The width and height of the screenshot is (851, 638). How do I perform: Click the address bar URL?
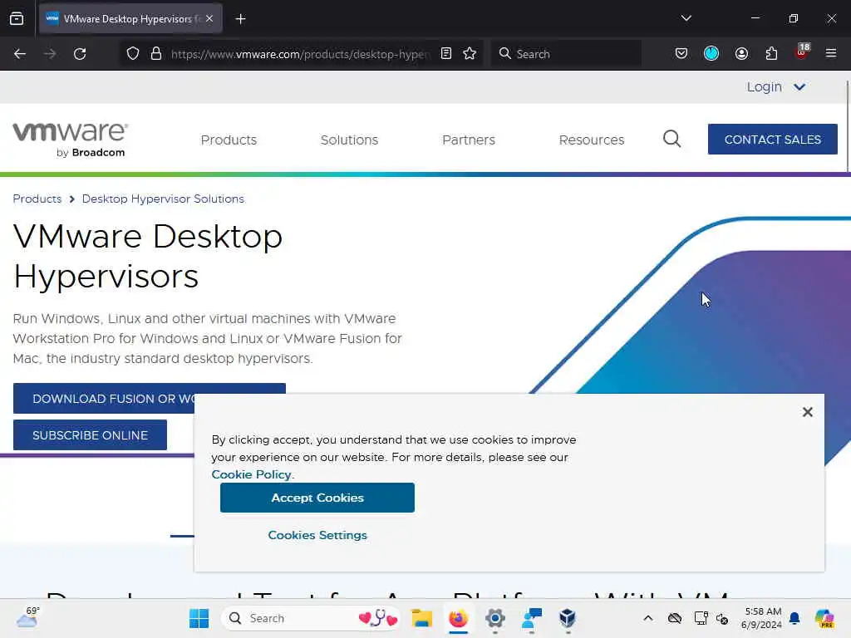coord(300,54)
